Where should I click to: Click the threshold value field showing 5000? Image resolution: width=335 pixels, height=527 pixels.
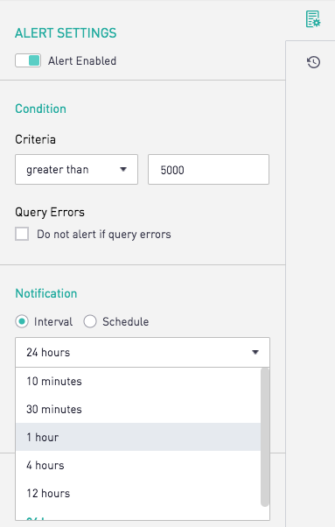click(x=208, y=170)
